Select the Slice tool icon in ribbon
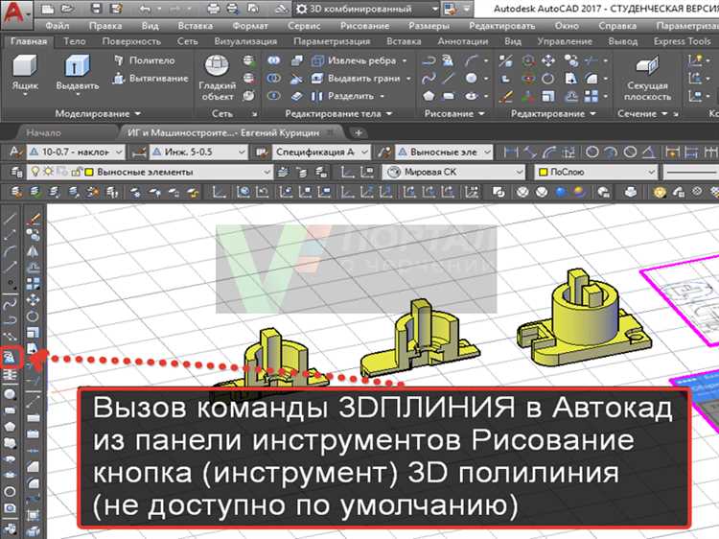This screenshot has height=539, width=719. point(296,78)
